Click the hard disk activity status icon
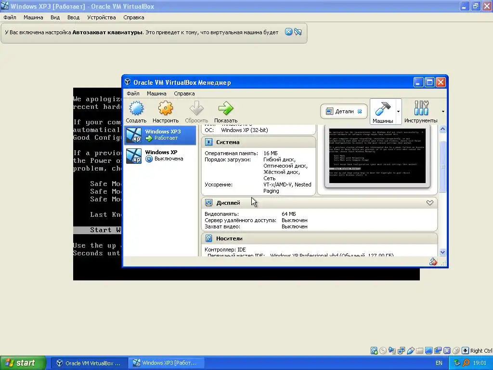The height and width of the screenshot is (370, 493). (374, 351)
